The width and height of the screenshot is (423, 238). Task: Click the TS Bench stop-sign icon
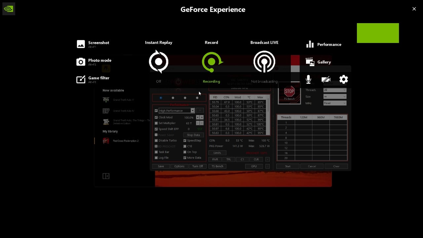point(289,92)
